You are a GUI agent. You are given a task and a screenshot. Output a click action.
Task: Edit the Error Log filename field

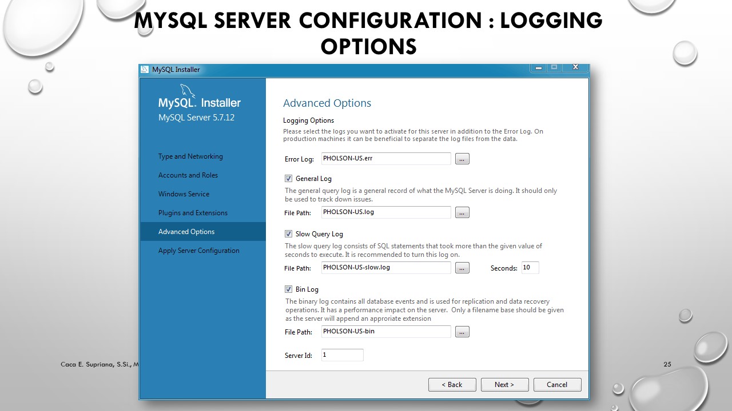tap(386, 159)
